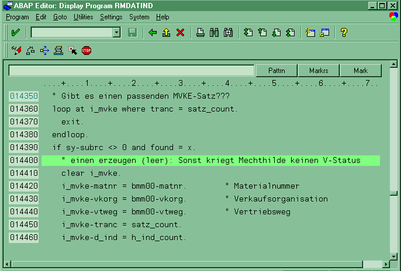Click the yellow Help question mark icon

[344, 33]
